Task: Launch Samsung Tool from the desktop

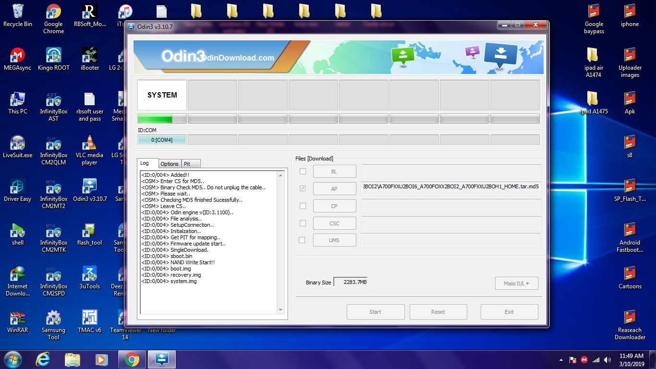Action: click(x=53, y=325)
